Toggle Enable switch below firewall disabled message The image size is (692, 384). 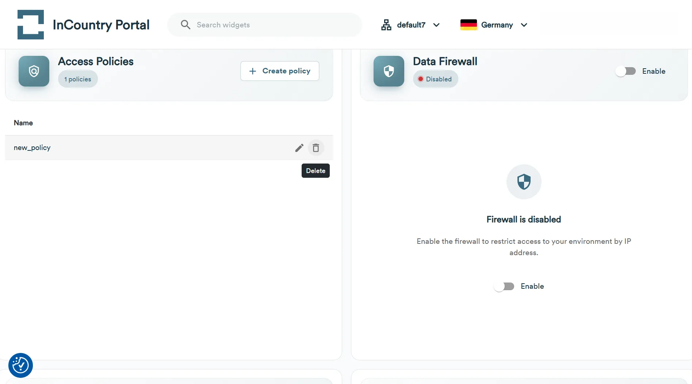[504, 287]
